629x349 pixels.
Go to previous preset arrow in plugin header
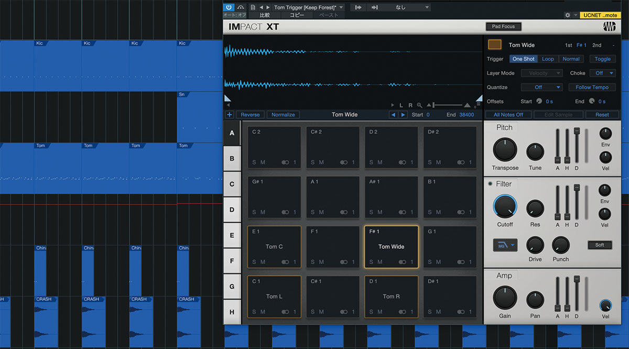[x=262, y=7]
